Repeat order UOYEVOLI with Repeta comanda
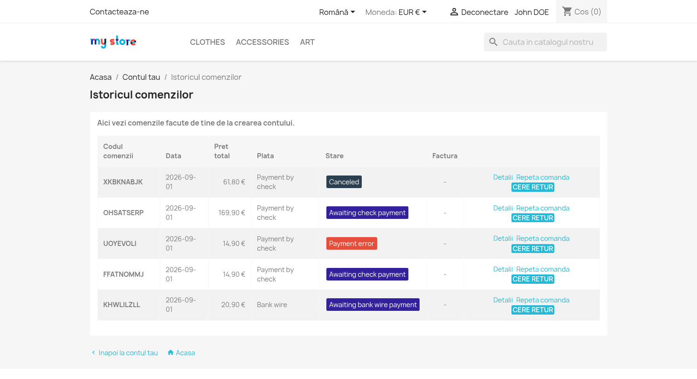This screenshot has width=697, height=379. click(x=543, y=239)
